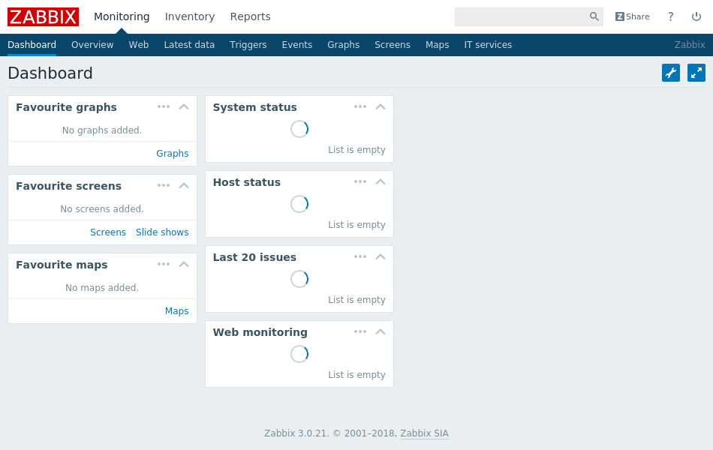
Task: Collapse the Host status widget
Action: [x=381, y=181]
